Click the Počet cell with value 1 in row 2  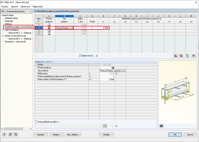point(92,28)
